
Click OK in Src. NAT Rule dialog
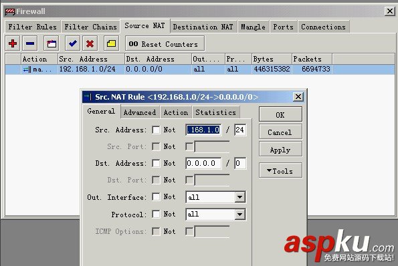(280, 115)
